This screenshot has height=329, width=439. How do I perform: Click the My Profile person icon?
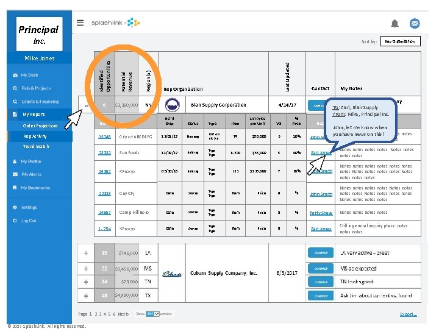point(15,161)
